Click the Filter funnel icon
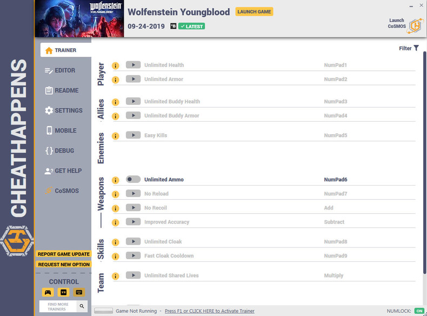The image size is (427, 316). [416, 48]
